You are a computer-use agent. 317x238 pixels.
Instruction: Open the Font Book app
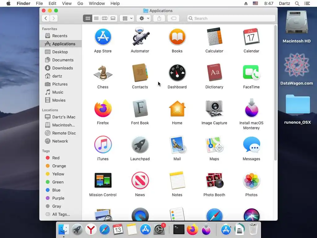pyautogui.click(x=140, y=109)
